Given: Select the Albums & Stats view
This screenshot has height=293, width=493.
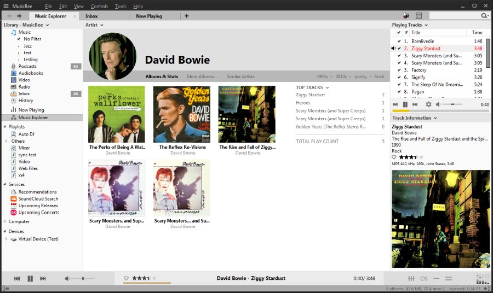Looking at the screenshot, I should coord(162,77).
